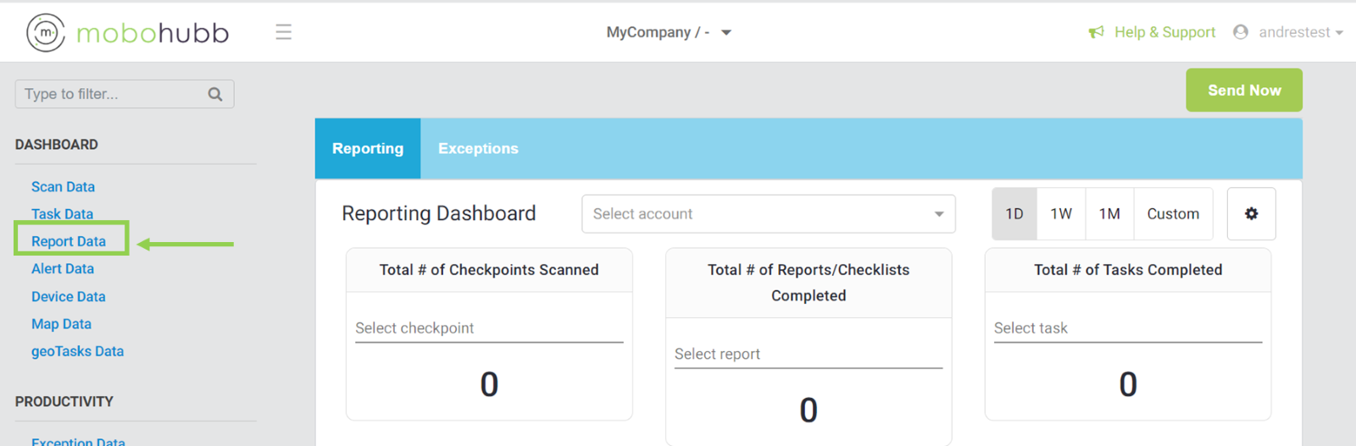Open dashboard settings gear icon
Screen dimensions: 1356x446
(1251, 214)
